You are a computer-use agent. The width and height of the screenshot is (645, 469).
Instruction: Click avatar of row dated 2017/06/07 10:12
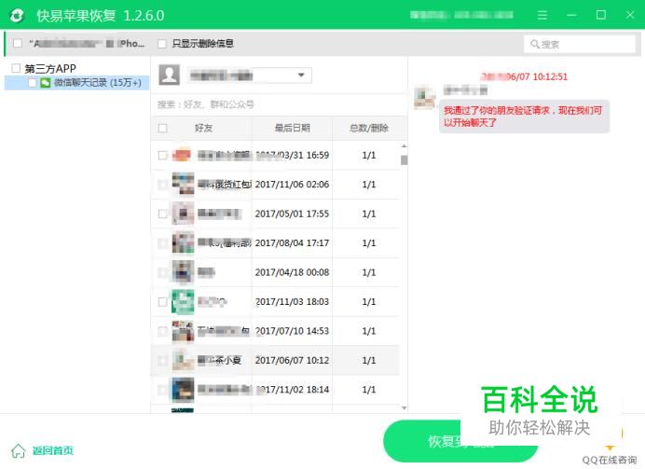[x=183, y=360]
